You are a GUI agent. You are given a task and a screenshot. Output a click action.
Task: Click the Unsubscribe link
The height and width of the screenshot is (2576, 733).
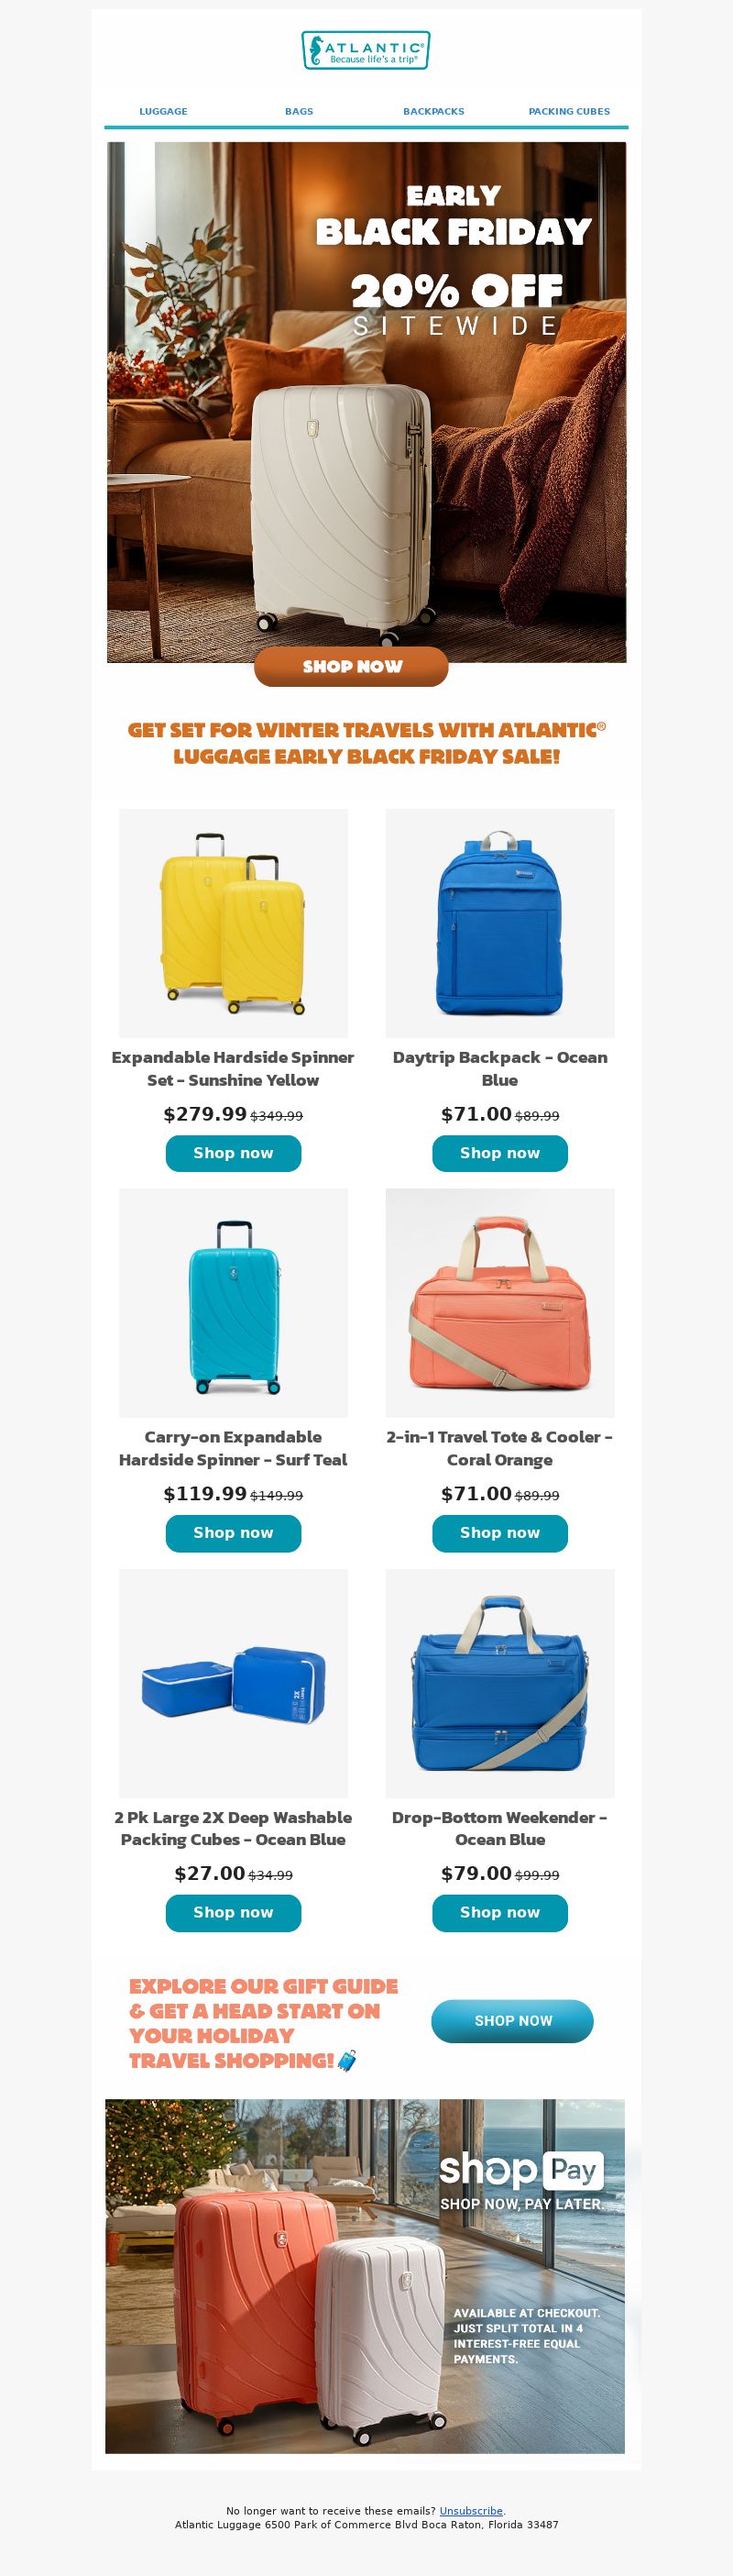pyautogui.click(x=471, y=2511)
